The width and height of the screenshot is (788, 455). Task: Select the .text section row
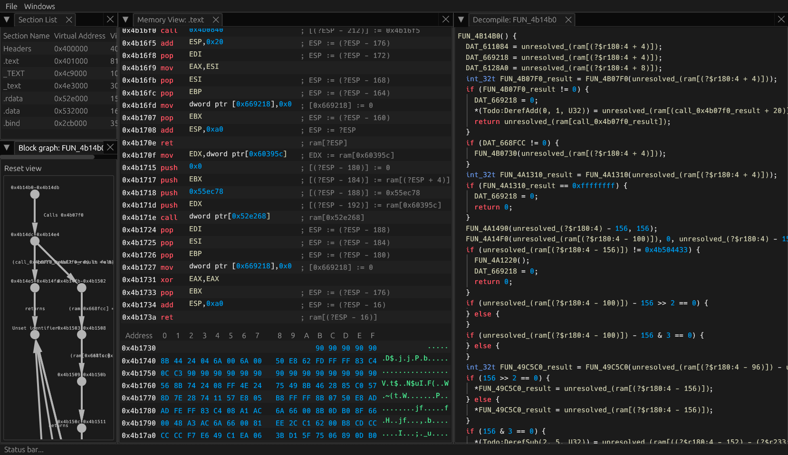point(59,61)
